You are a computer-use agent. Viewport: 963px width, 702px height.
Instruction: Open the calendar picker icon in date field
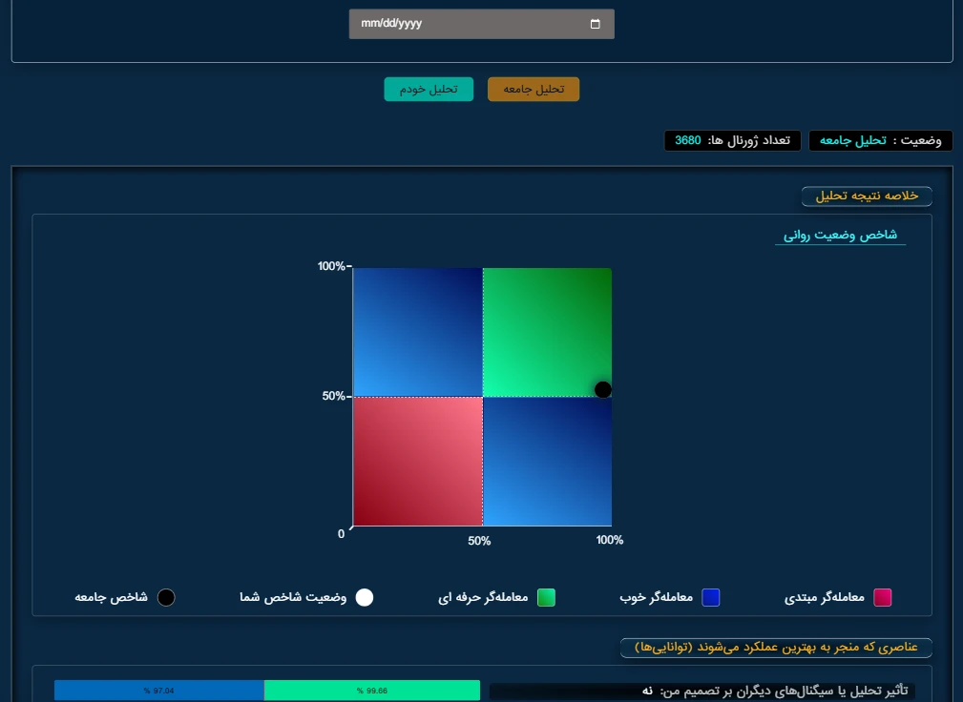point(596,24)
